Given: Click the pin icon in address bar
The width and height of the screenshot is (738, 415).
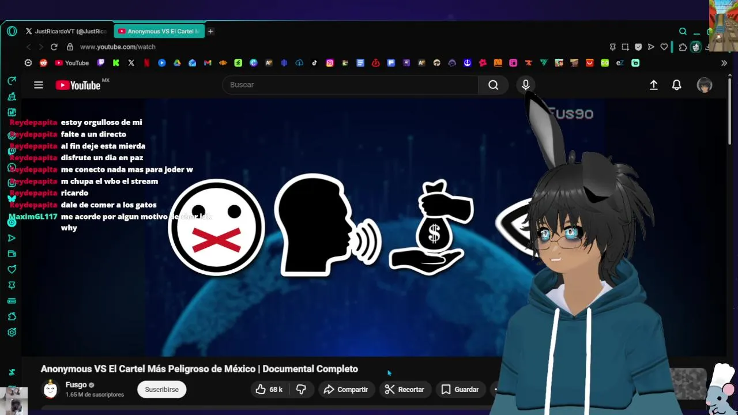Looking at the screenshot, I should coord(613,47).
